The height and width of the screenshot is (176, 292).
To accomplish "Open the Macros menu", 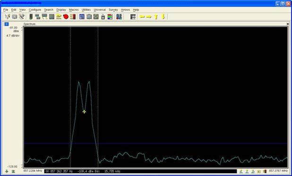I will (74, 9).
